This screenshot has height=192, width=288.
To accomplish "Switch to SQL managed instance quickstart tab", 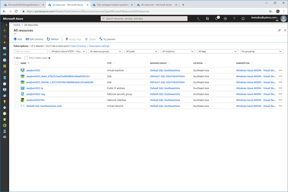I will click(112, 5).
